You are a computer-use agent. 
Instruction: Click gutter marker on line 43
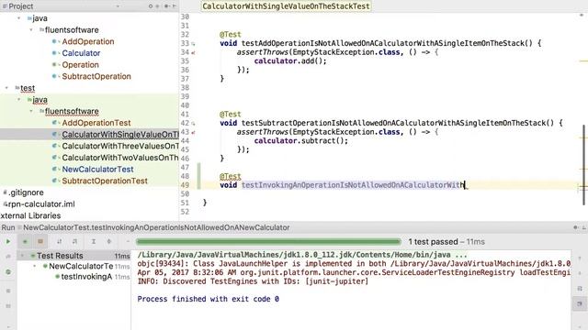pos(194,132)
